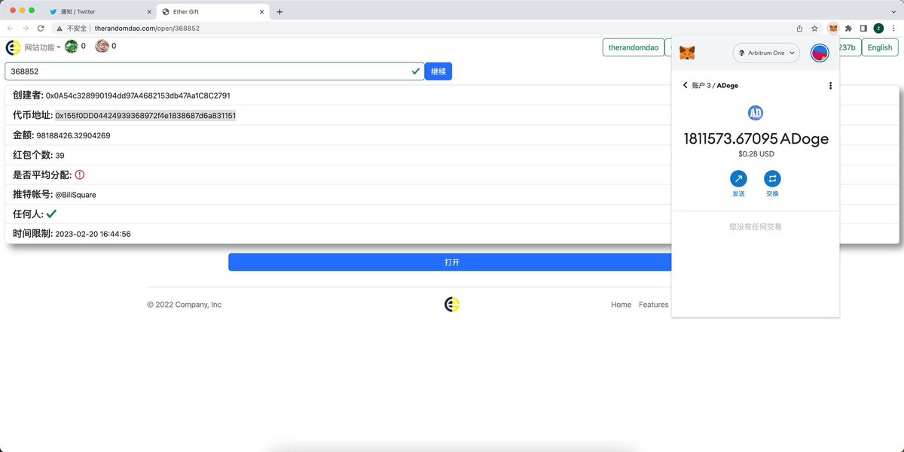This screenshot has height=452, width=904.
Task: Expand the tab search chevron
Action: 893,11
